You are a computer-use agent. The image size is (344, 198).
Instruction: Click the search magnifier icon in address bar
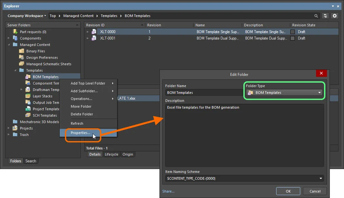click(316, 16)
